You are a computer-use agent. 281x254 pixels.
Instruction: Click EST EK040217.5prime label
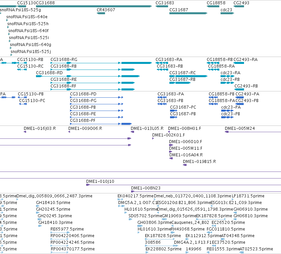click(x=135, y=196)
